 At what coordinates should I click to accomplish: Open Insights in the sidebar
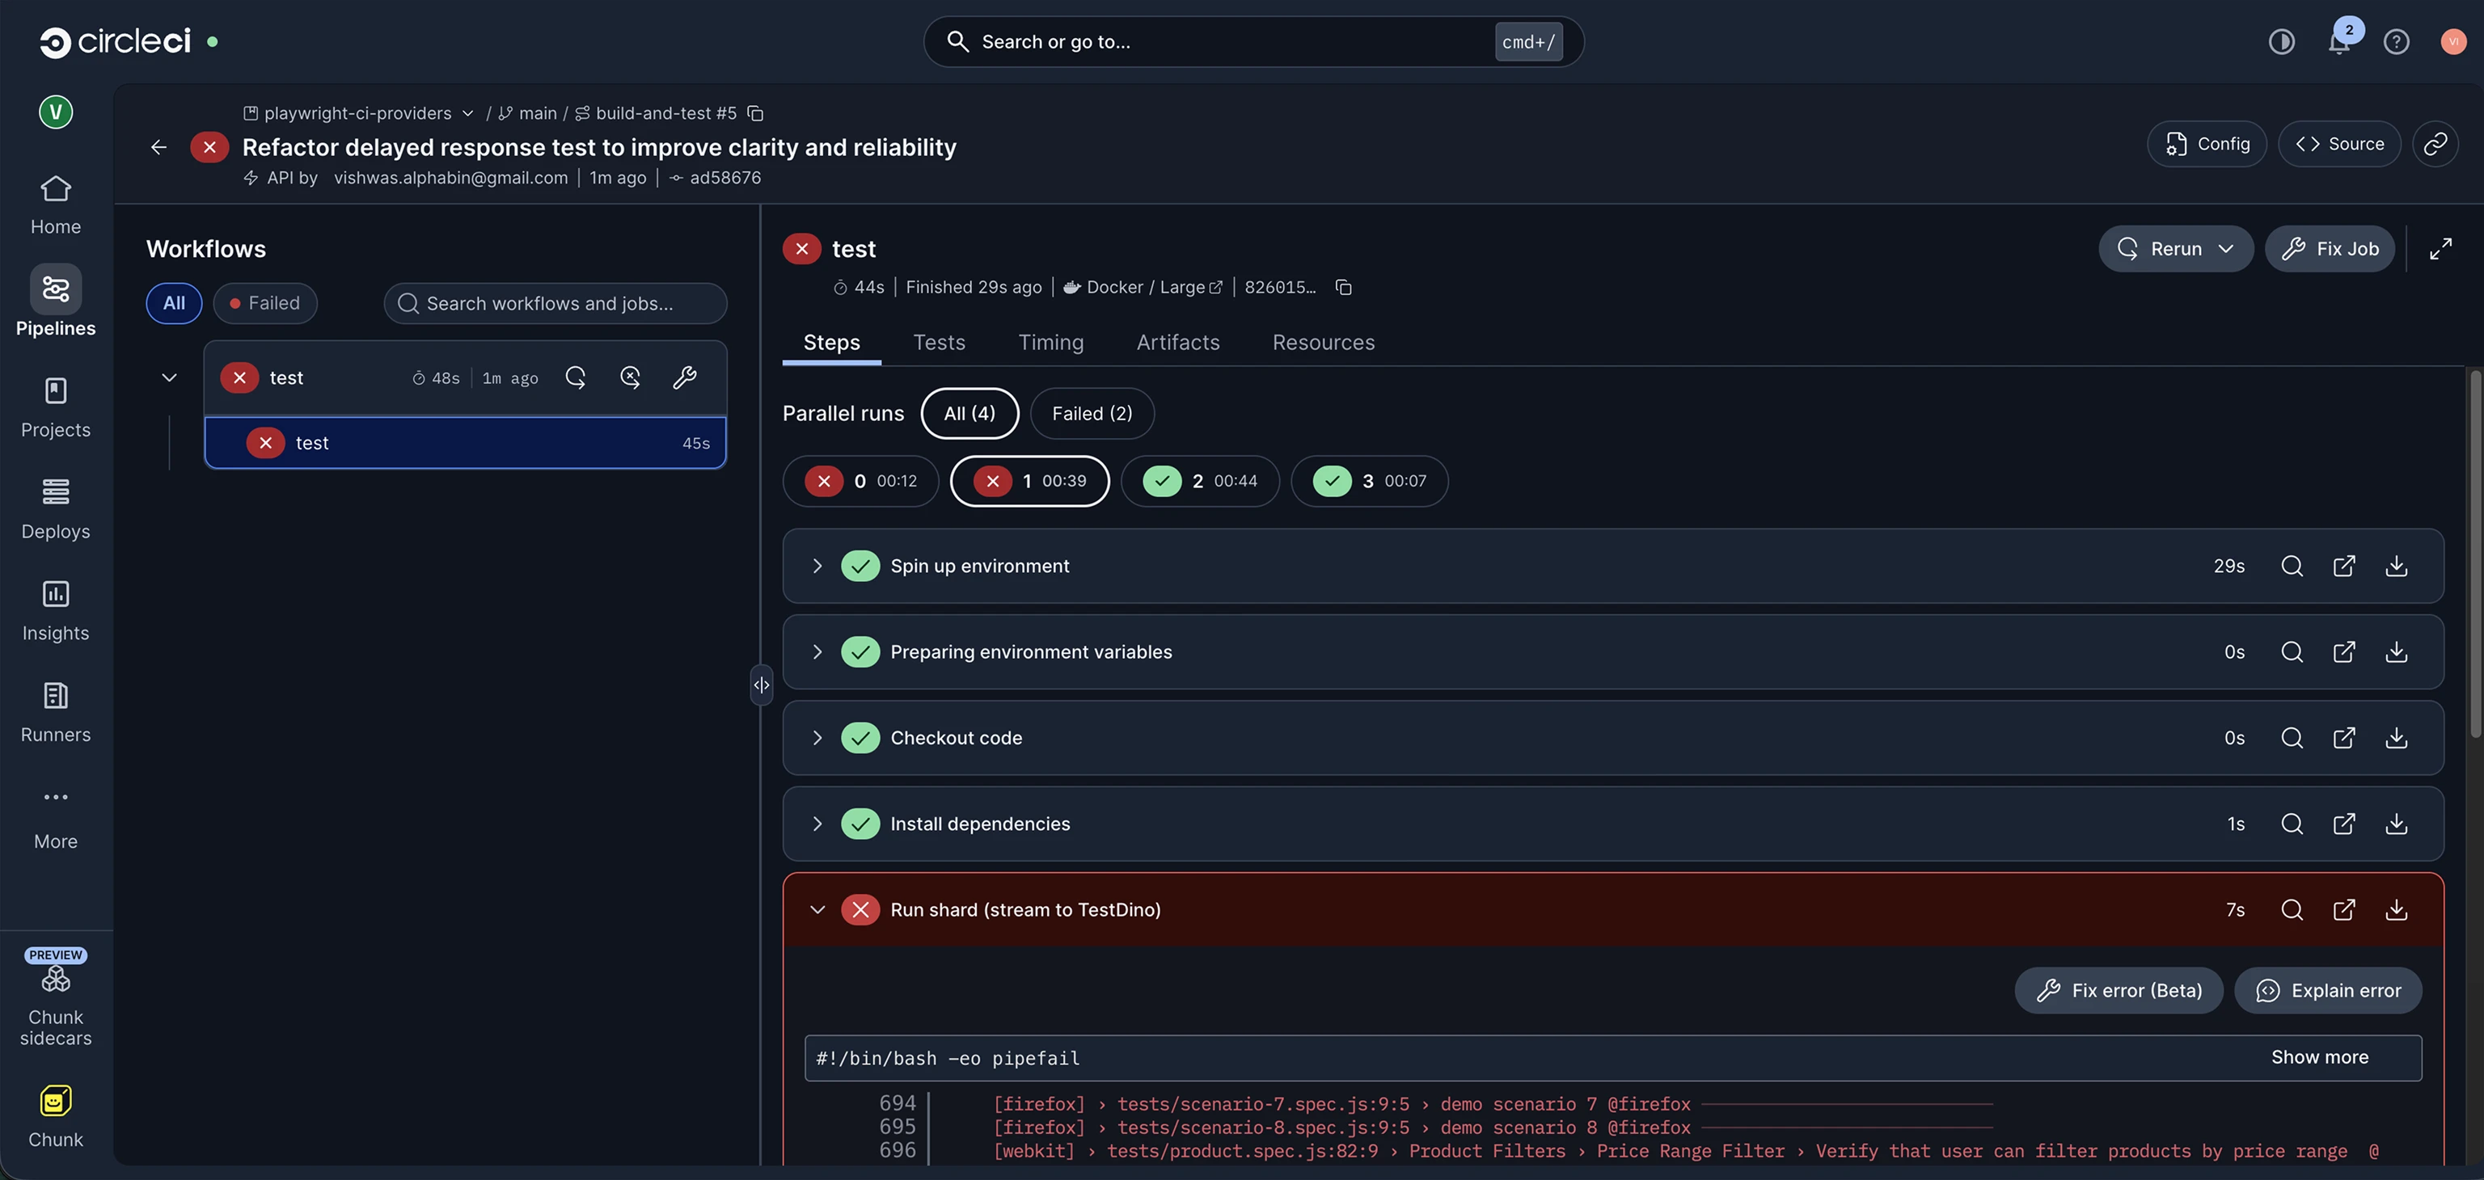[55, 611]
